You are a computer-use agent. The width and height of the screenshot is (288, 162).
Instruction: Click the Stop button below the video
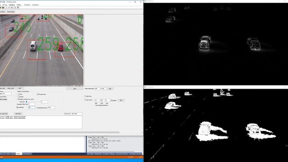(75, 89)
